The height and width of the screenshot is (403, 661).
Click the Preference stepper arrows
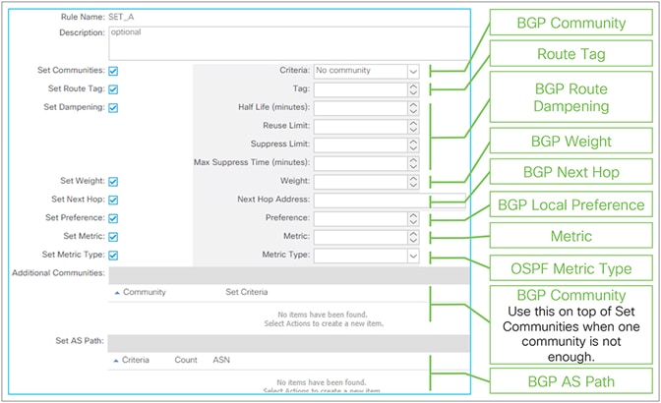(413, 219)
